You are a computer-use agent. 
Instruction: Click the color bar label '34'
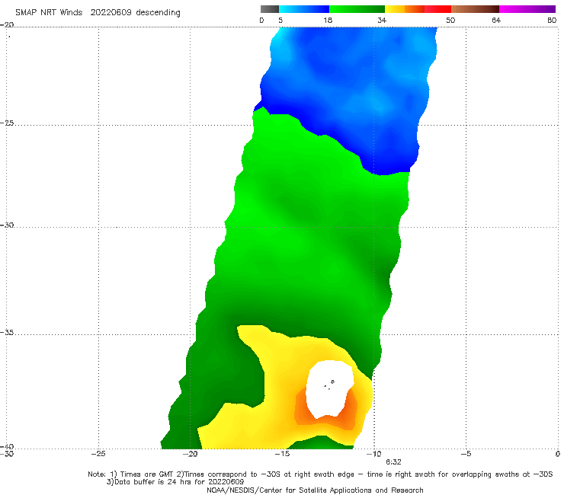tap(382, 20)
